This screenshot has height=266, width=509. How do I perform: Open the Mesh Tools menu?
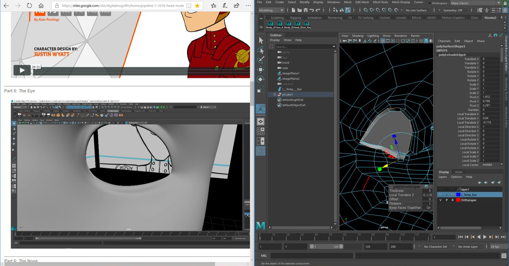point(380,2)
